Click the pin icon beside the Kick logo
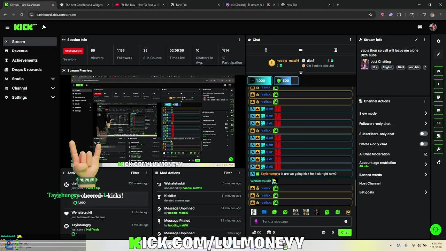Viewport: 446px width, 251px height. coord(44,27)
